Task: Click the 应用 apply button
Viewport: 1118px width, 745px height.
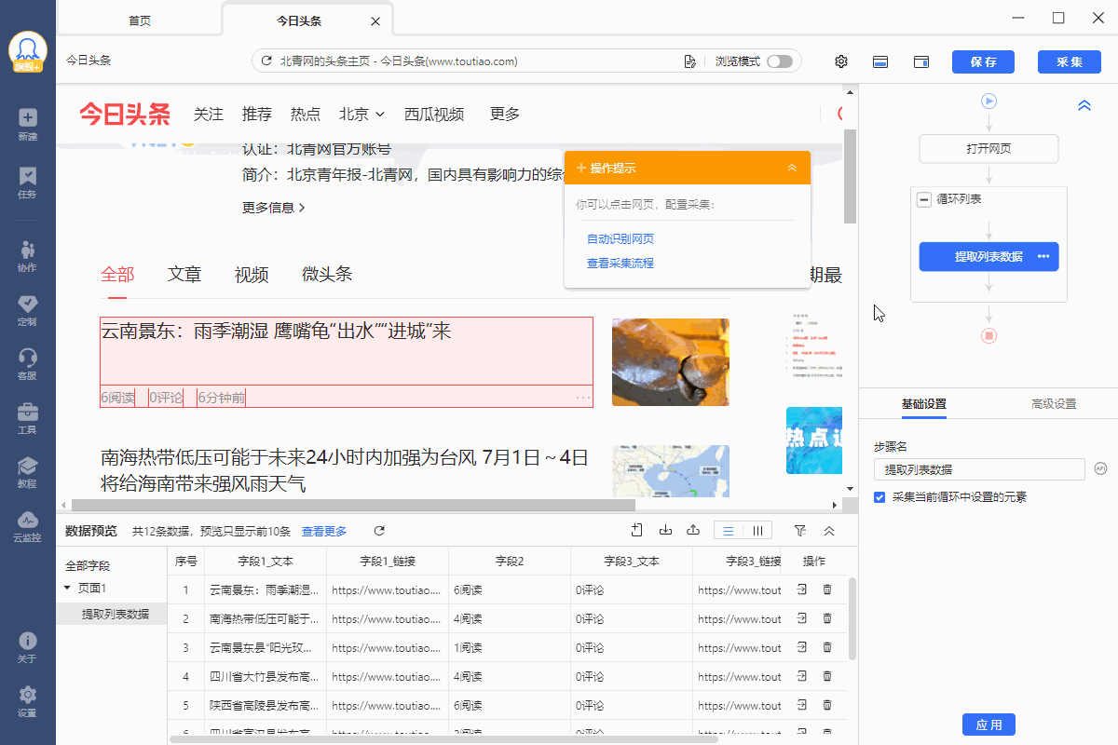Action: (x=988, y=725)
